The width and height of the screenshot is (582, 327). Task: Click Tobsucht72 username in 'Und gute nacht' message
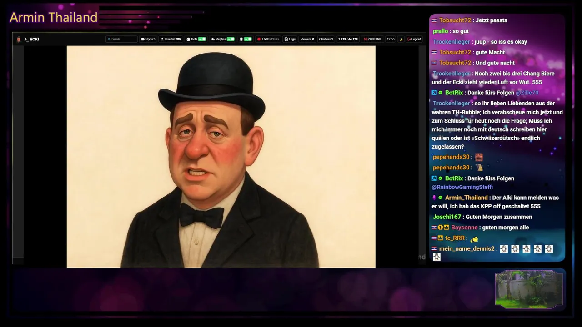455,63
